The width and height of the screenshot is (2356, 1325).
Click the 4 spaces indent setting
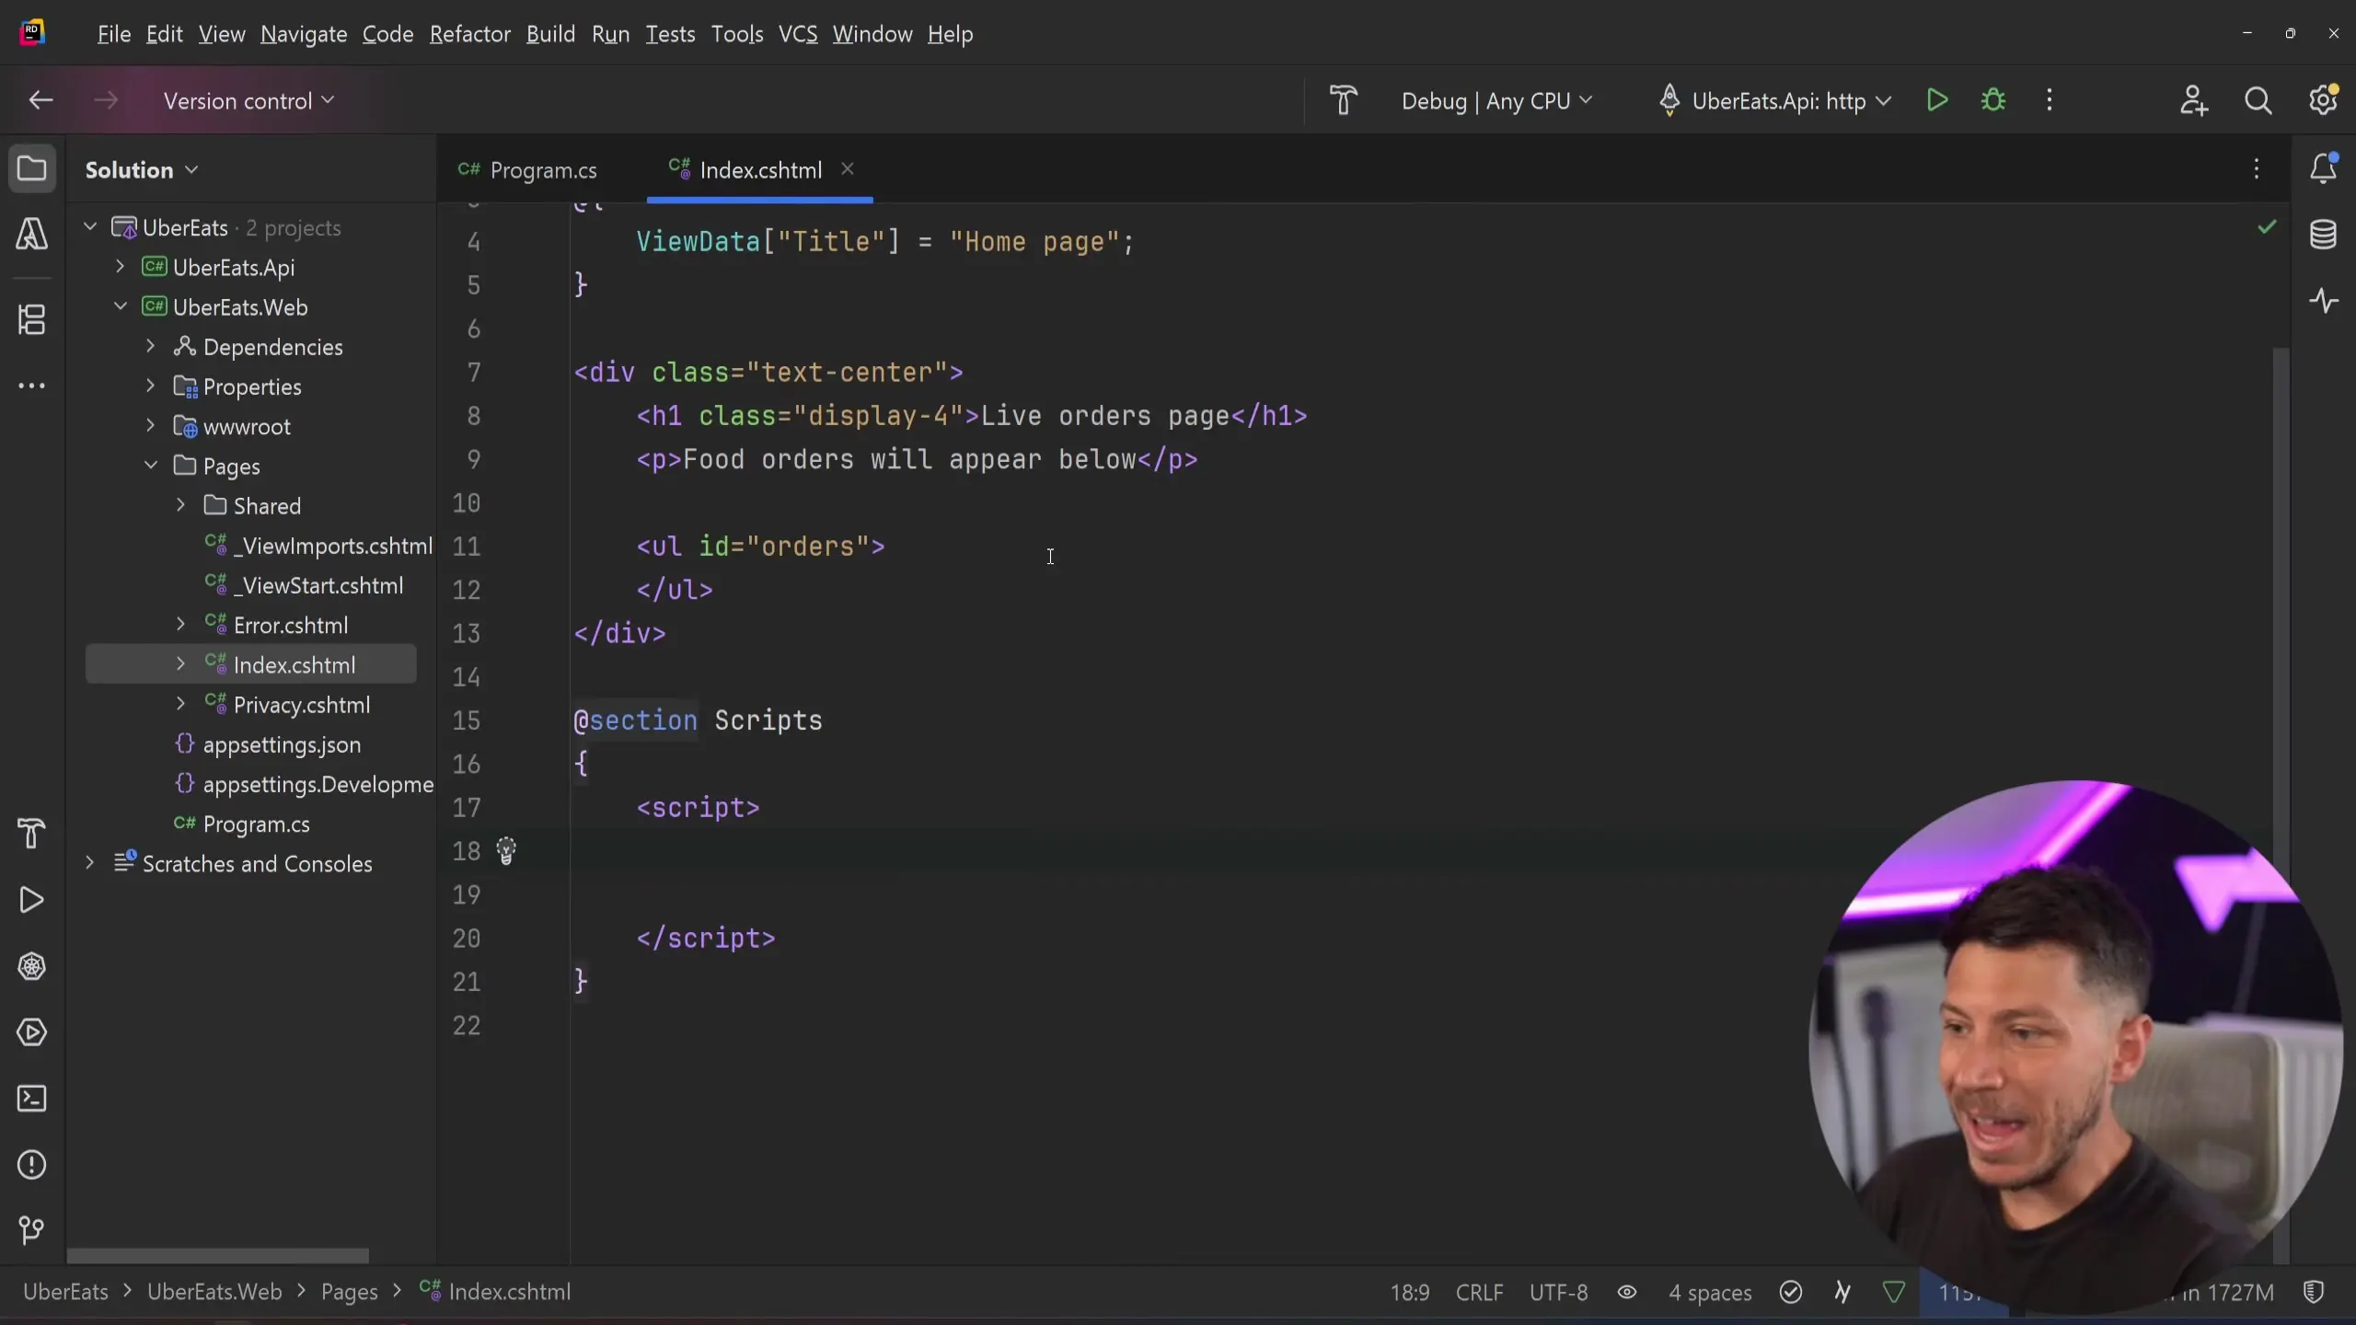coord(1711,1293)
